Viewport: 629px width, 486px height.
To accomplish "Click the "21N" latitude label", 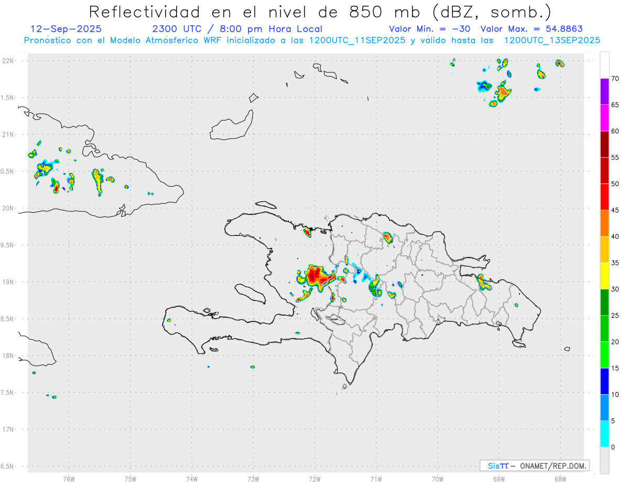I will pos(8,135).
